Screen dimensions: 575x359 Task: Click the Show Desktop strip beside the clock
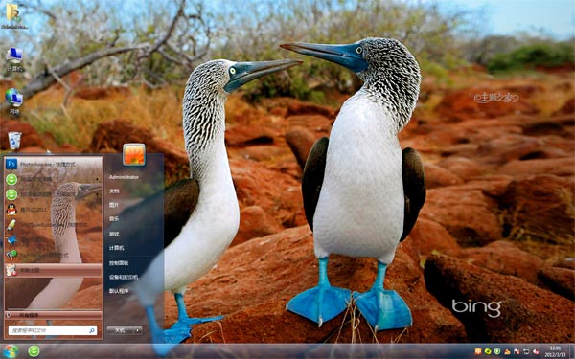571,351
